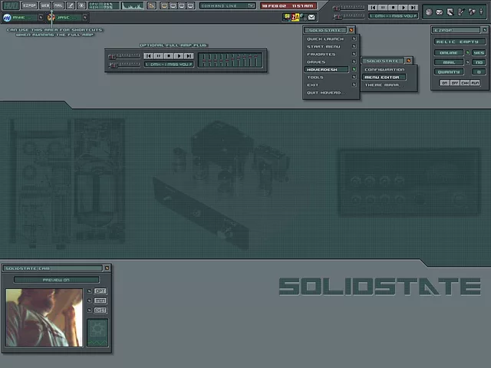Toggle the Online indicator light in EZPOP panel
Screen dimensions: 491x368
pyautogui.click(x=467, y=53)
